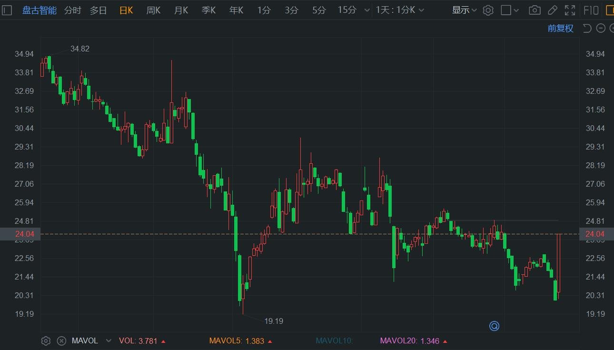Take a chart screenshot with camera icon
This screenshot has width=614, height=350.
tap(535, 10)
